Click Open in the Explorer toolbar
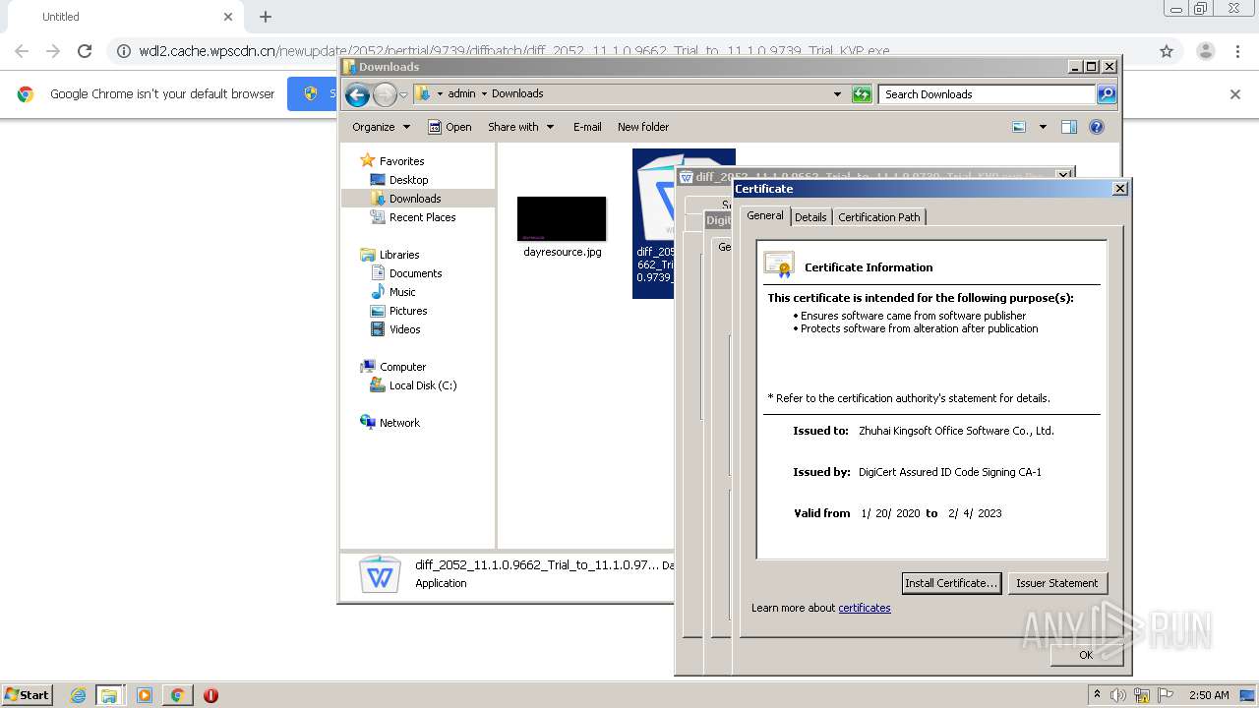This screenshot has height=708, width=1259. (450, 127)
